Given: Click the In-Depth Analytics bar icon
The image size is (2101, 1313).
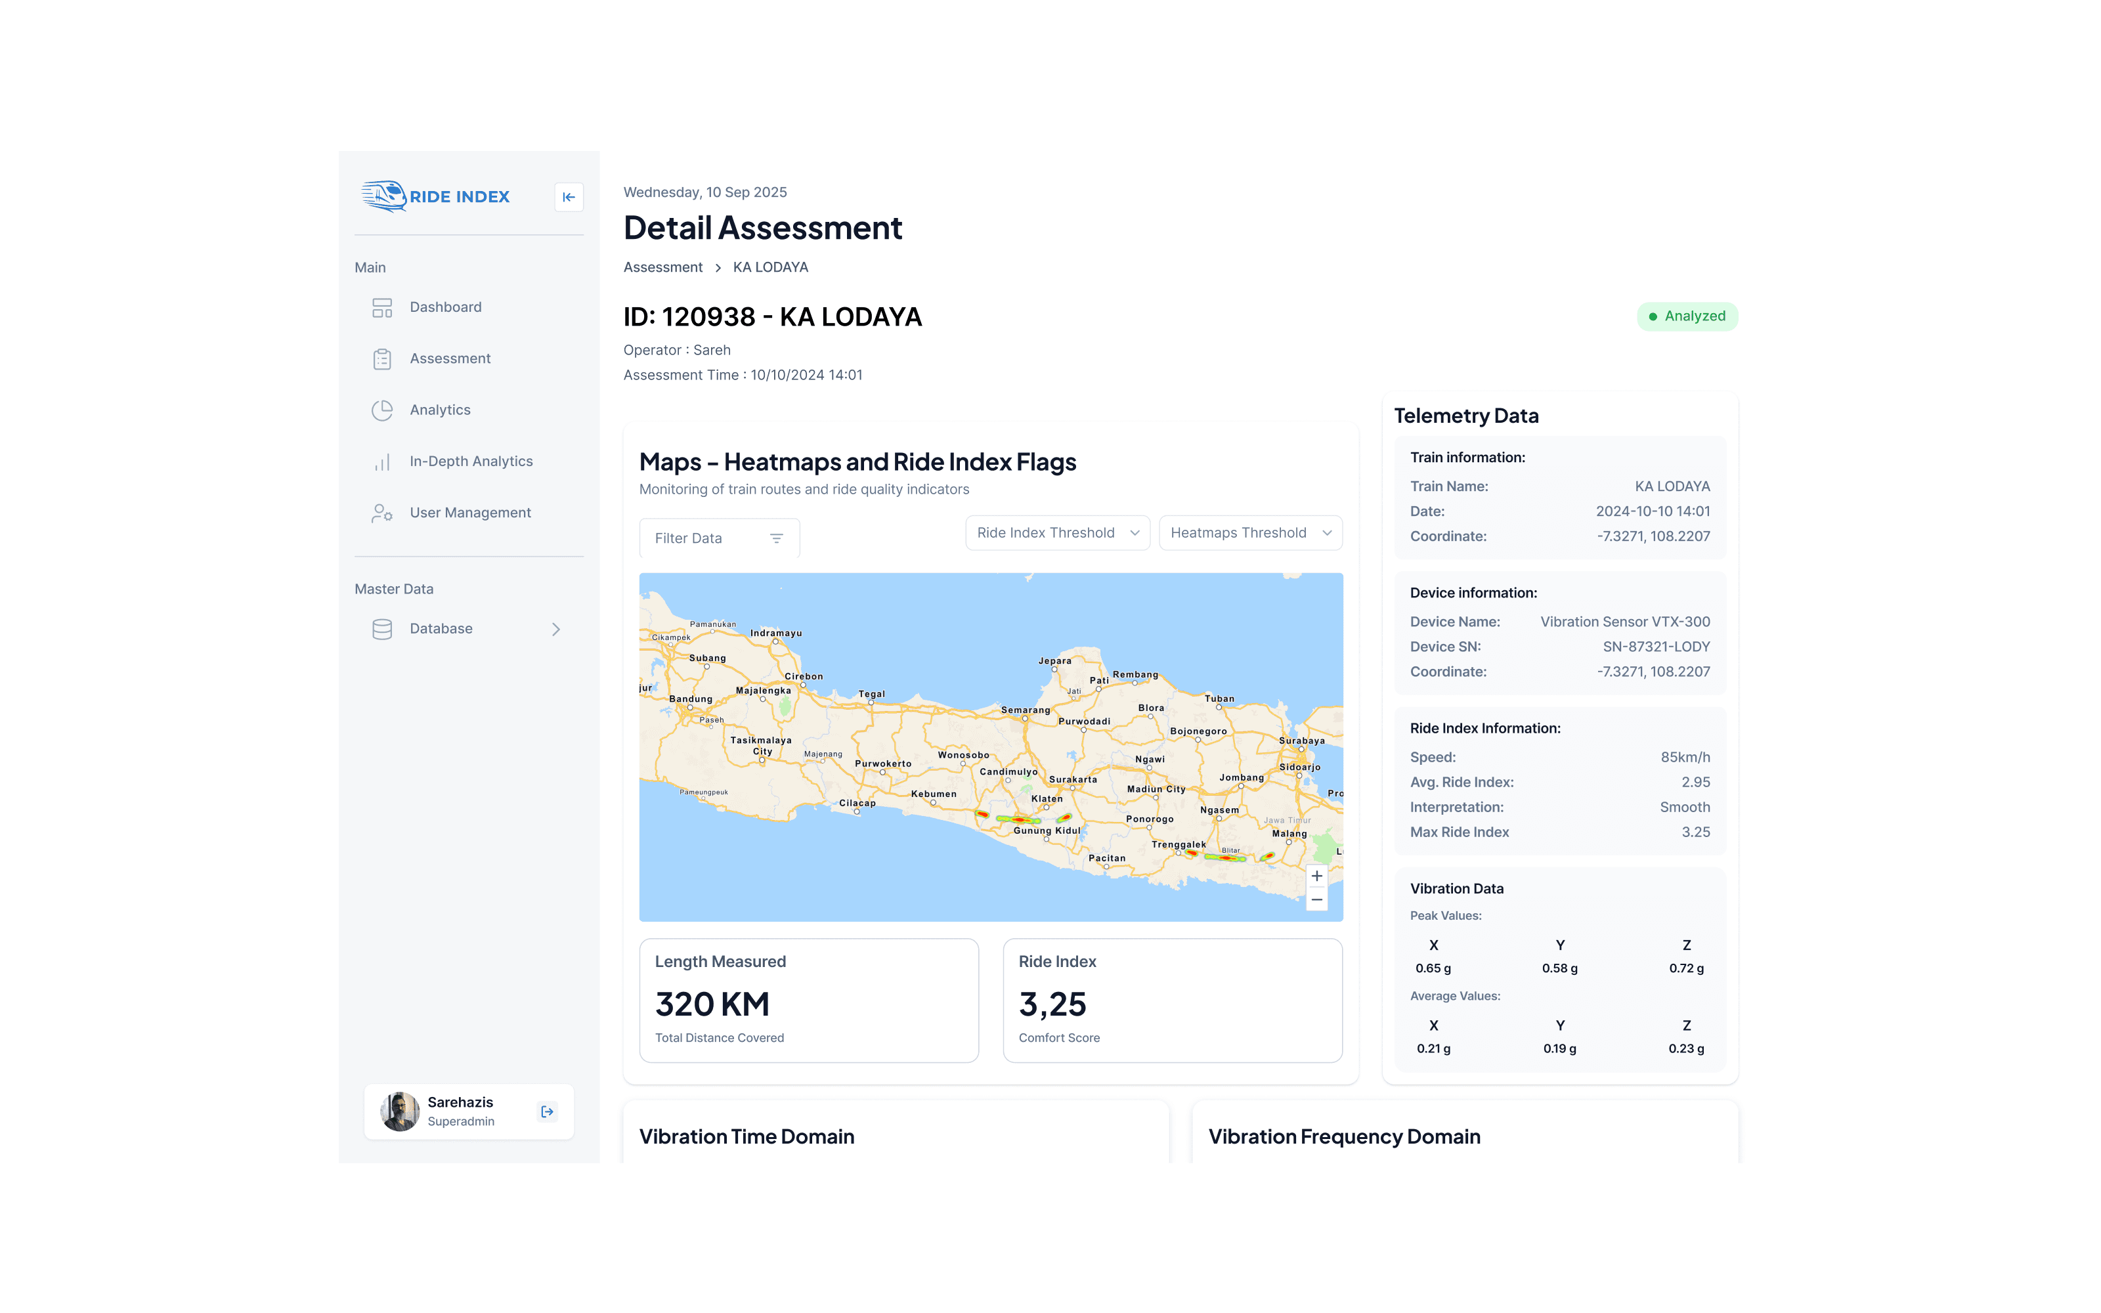Looking at the screenshot, I should click(382, 462).
